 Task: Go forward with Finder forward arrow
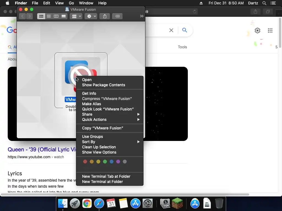(x=30, y=16)
